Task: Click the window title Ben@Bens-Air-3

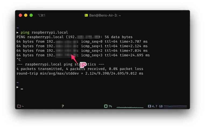Action: 105,15
